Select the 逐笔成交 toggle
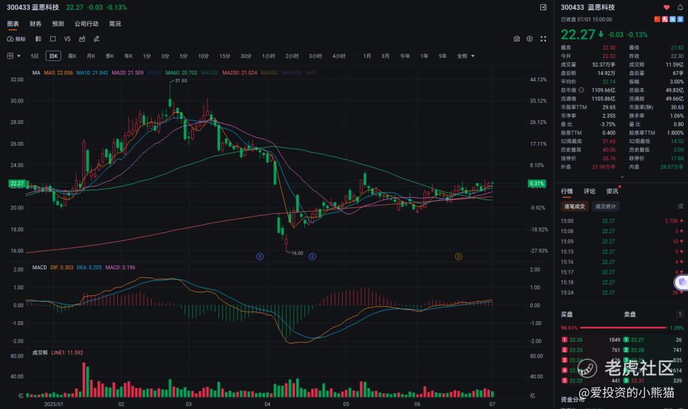The width and height of the screenshot is (688, 409). 575,206
